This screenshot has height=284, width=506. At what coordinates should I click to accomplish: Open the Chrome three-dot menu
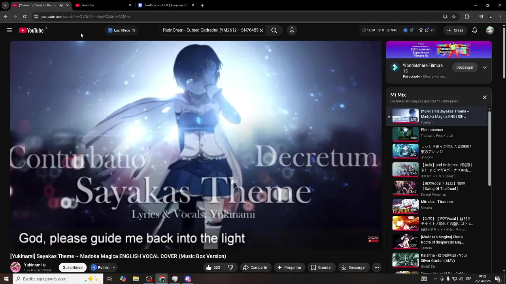point(500,17)
